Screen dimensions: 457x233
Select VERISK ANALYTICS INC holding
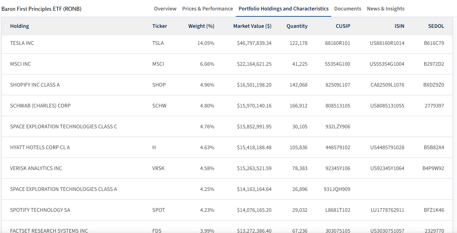pyautogui.click(x=36, y=168)
